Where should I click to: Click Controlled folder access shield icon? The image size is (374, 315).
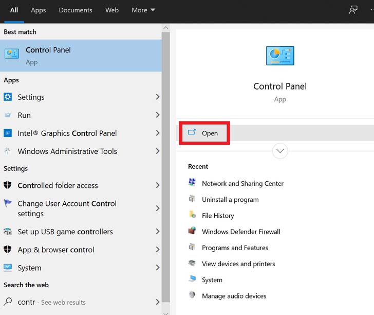(x=8, y=185)
